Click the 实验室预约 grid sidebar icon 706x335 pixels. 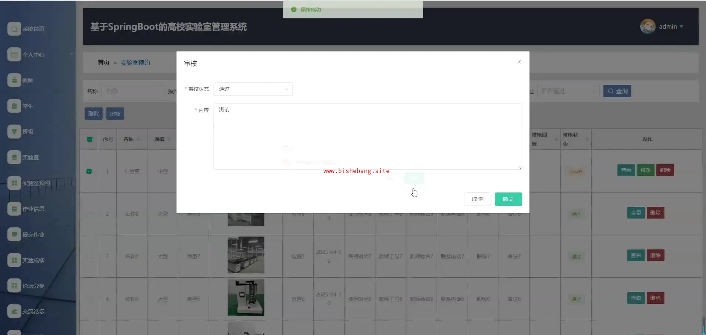(x=14, y=183)
